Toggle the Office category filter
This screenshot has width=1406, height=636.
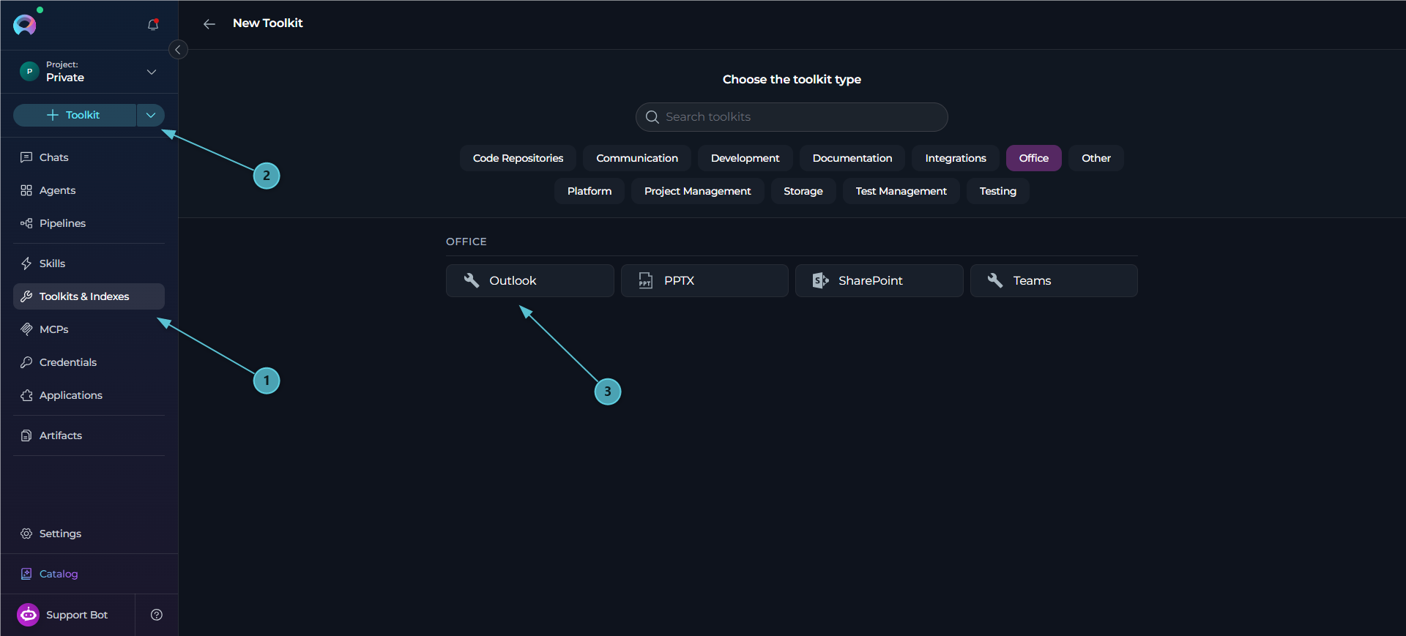(1033, 158)
